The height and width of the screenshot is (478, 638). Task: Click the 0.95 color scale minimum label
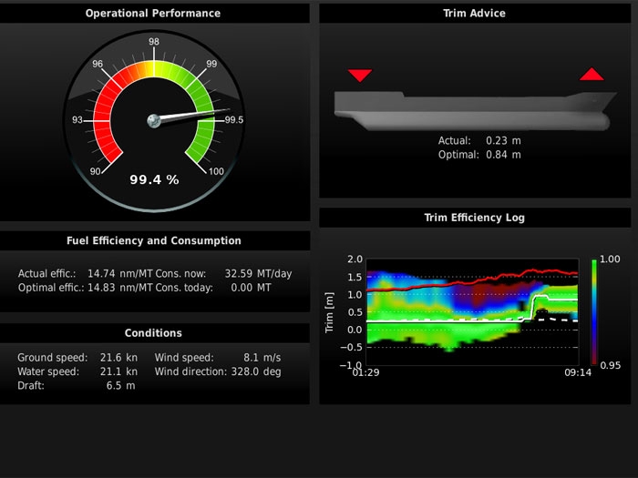click(x=611, y=365)
